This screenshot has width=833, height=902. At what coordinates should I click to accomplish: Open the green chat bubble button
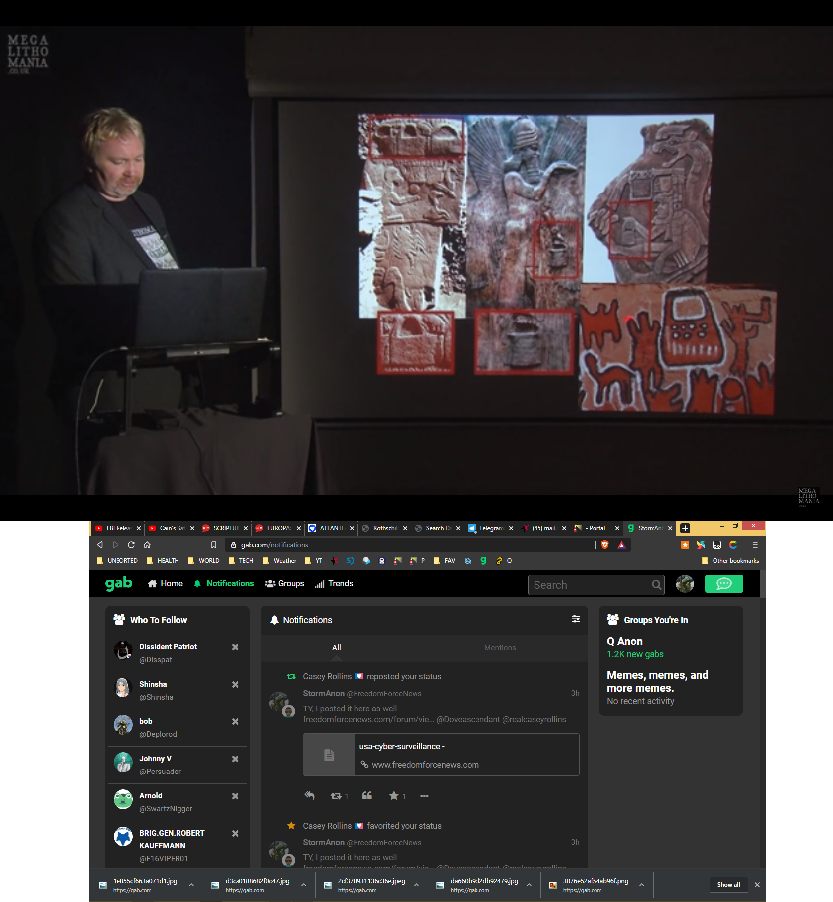tap(723, 584)
